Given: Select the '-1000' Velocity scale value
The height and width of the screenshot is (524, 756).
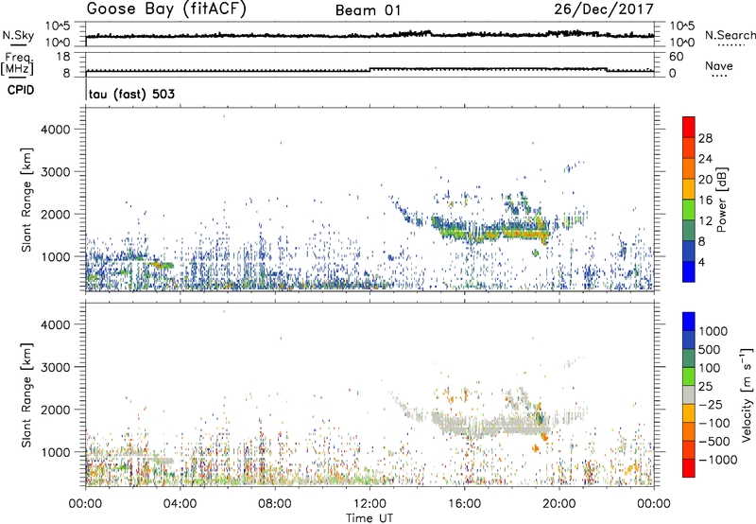Looking at the screenshot, I should tap(717, 460).
